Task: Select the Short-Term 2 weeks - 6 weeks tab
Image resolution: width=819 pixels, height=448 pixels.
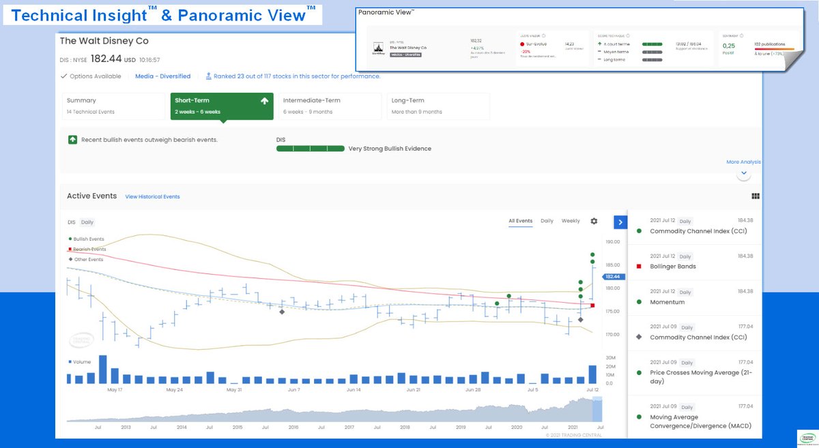Action: (222, 106)
